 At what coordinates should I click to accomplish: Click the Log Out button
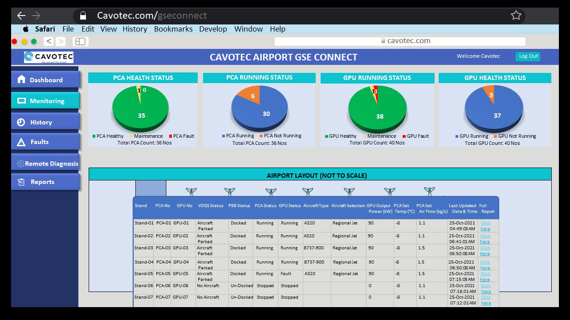pos(528,56)
